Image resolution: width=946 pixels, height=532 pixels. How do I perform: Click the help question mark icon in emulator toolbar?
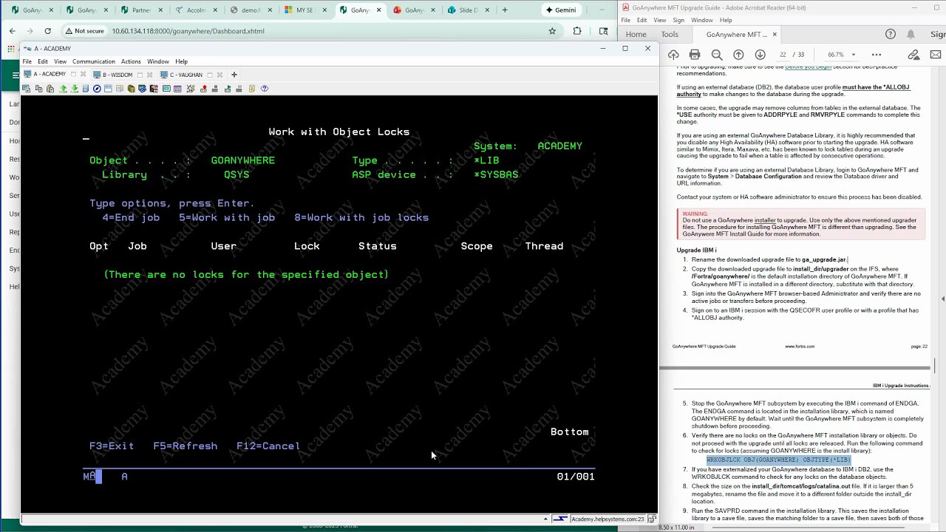(x=265, y=89)
